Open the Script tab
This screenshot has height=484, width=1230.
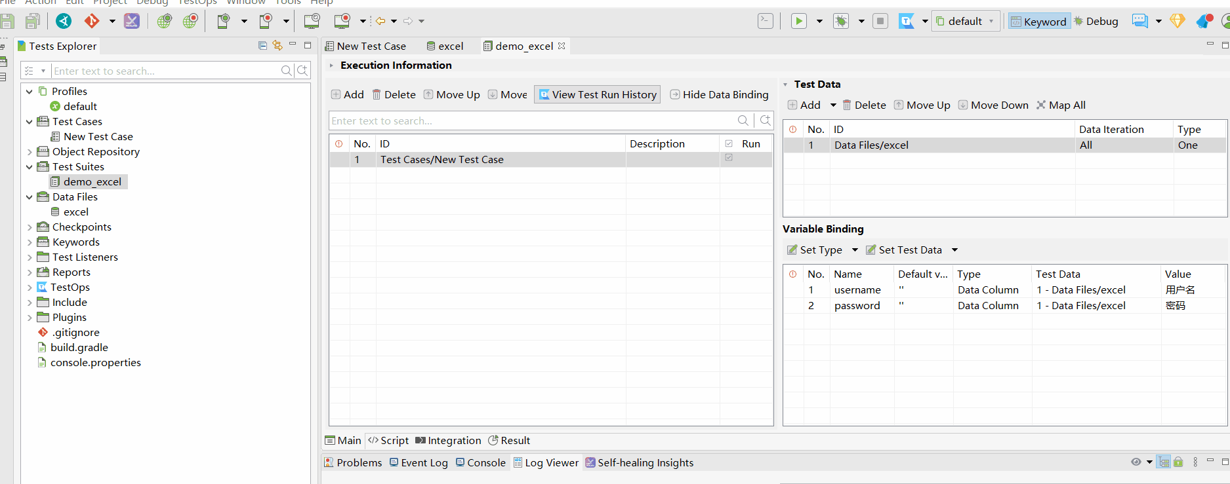[x=388, y=441]
